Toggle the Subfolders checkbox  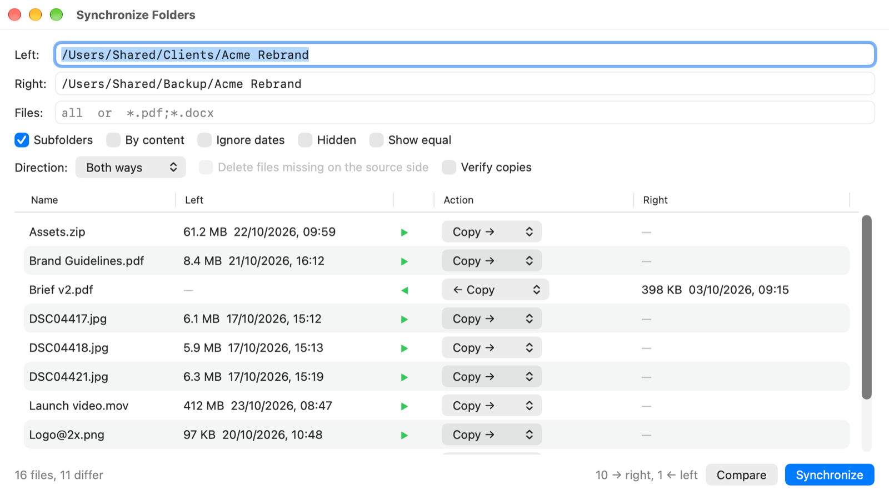(x=22, y=140)
